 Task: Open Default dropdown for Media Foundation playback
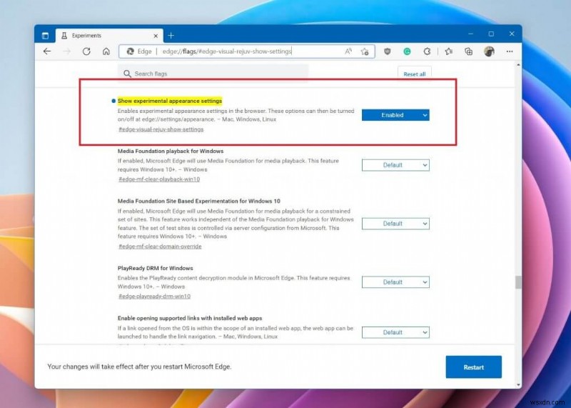[x=395, y=165]
